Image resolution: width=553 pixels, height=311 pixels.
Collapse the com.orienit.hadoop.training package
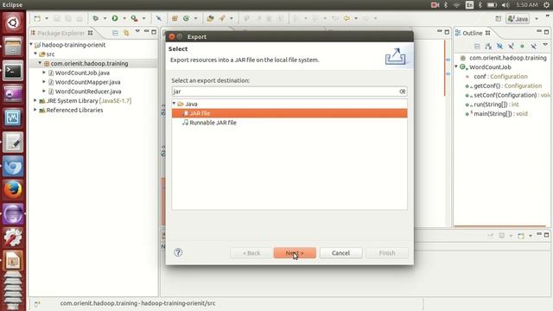click(x=40, y=63)
